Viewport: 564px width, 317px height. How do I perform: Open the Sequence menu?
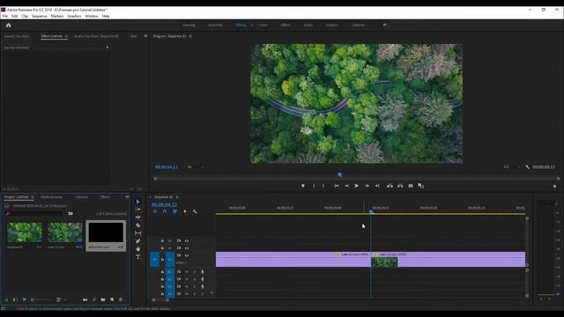39,16
